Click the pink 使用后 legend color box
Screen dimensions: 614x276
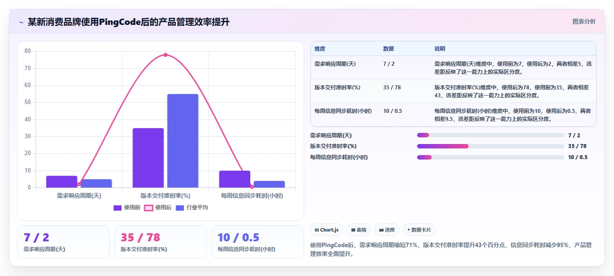click(148, 208)
